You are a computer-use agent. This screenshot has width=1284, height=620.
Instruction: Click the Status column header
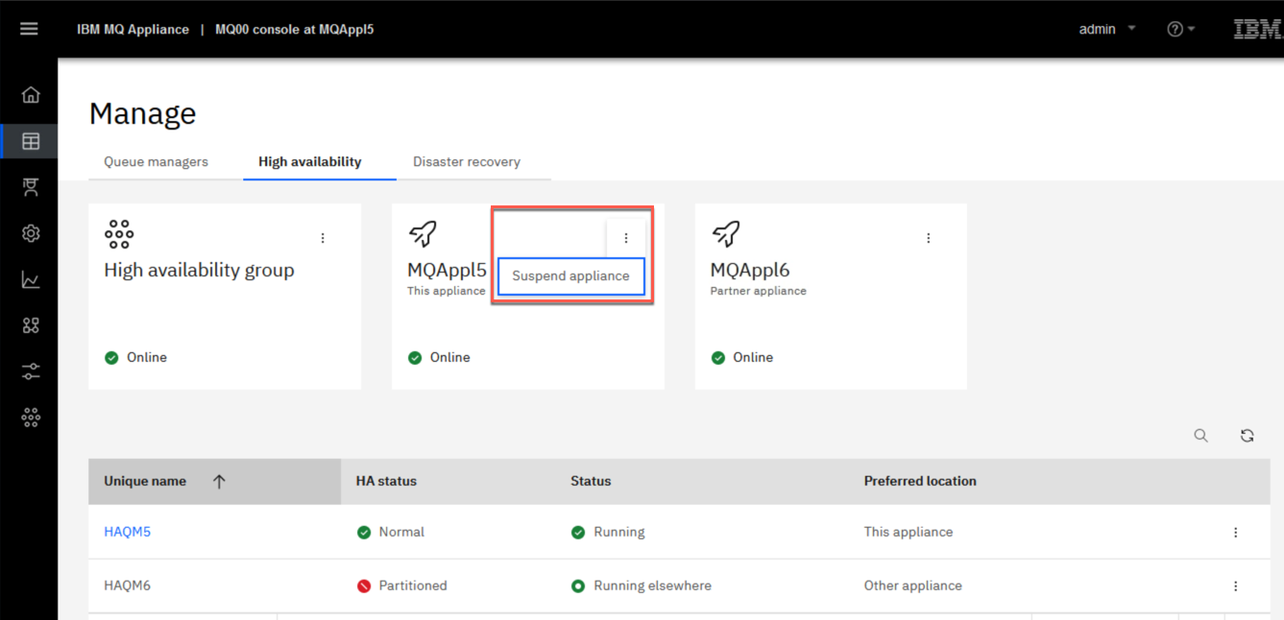click(591, 482)
